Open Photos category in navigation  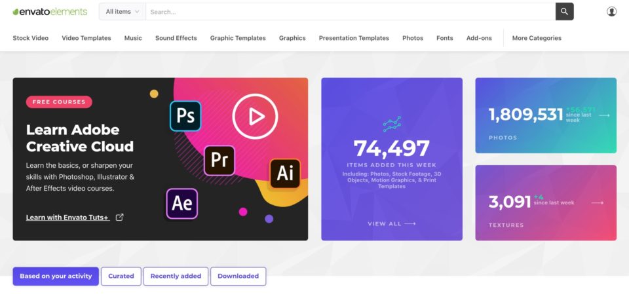[x=413, y=38]
